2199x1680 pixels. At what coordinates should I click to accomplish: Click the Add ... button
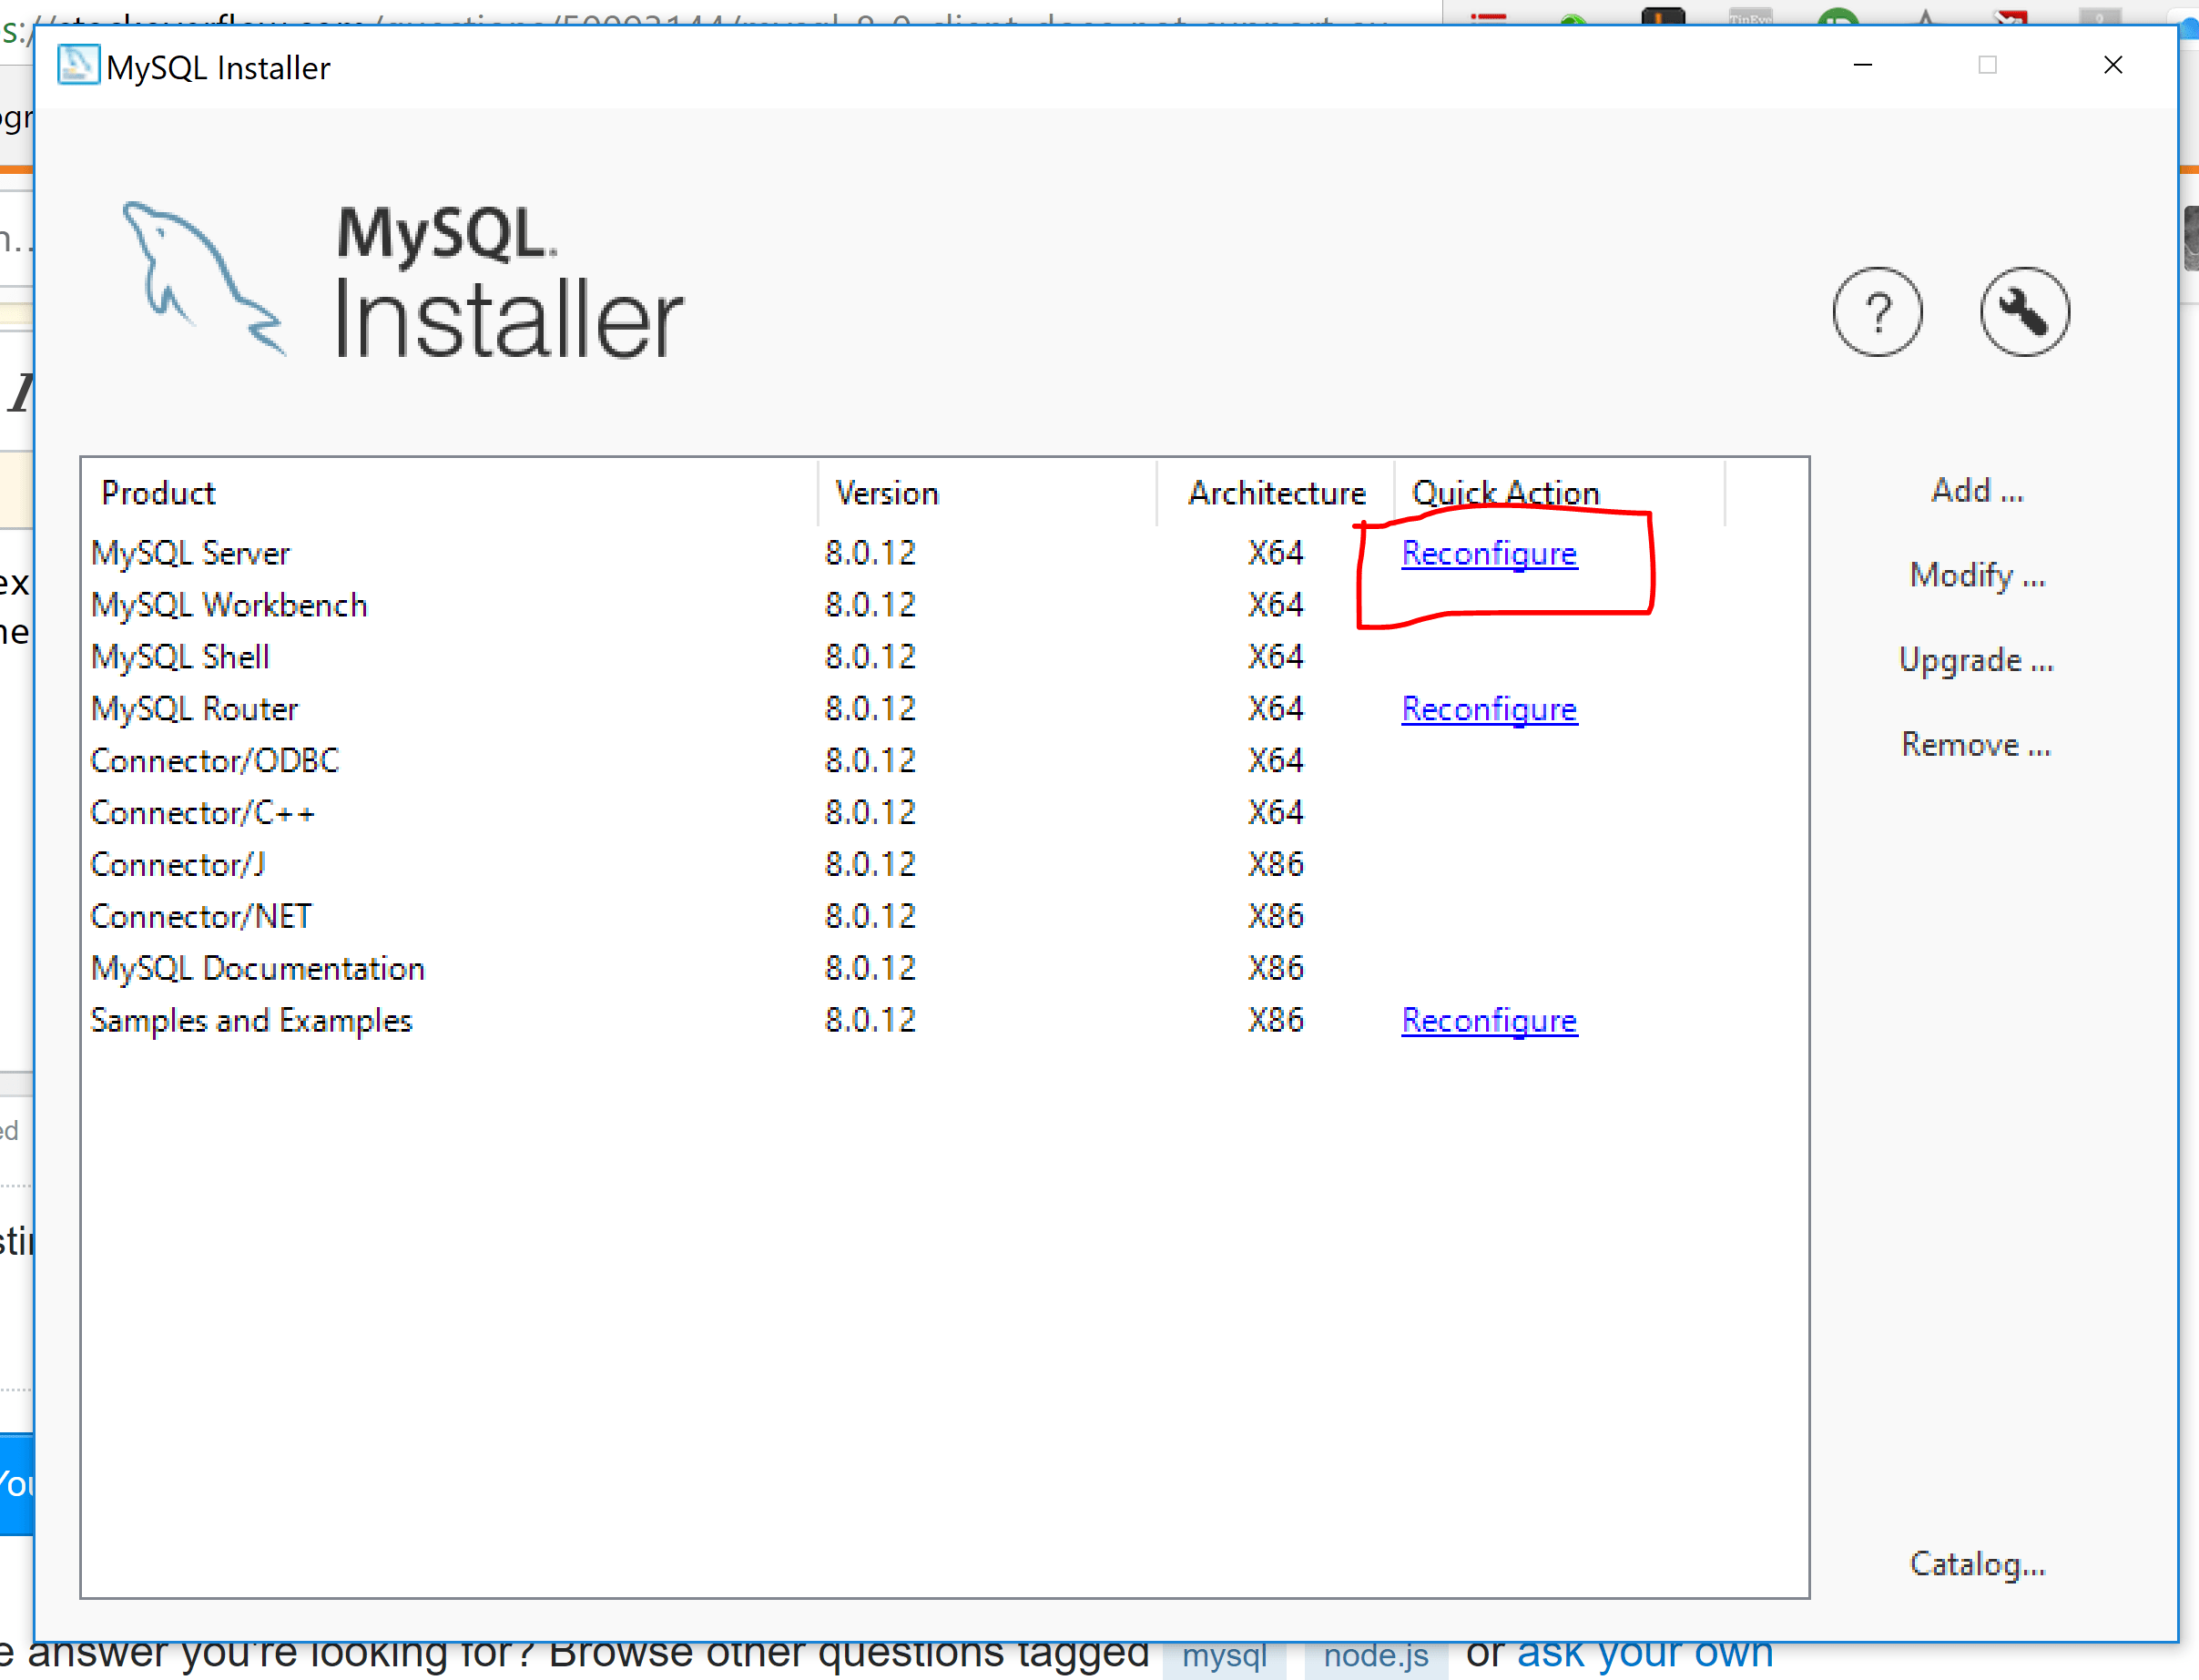(1976, 491)
